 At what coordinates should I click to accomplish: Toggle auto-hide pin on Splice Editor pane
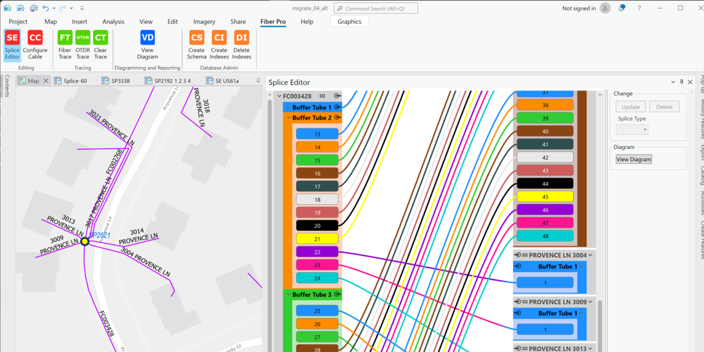681,82
